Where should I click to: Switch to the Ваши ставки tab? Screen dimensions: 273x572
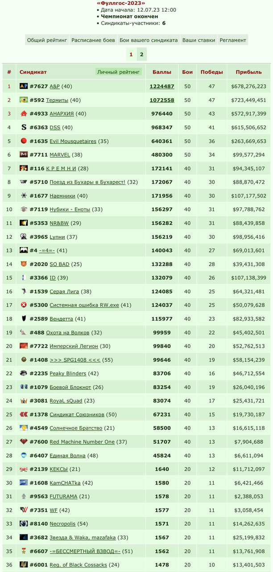point(199,40)
